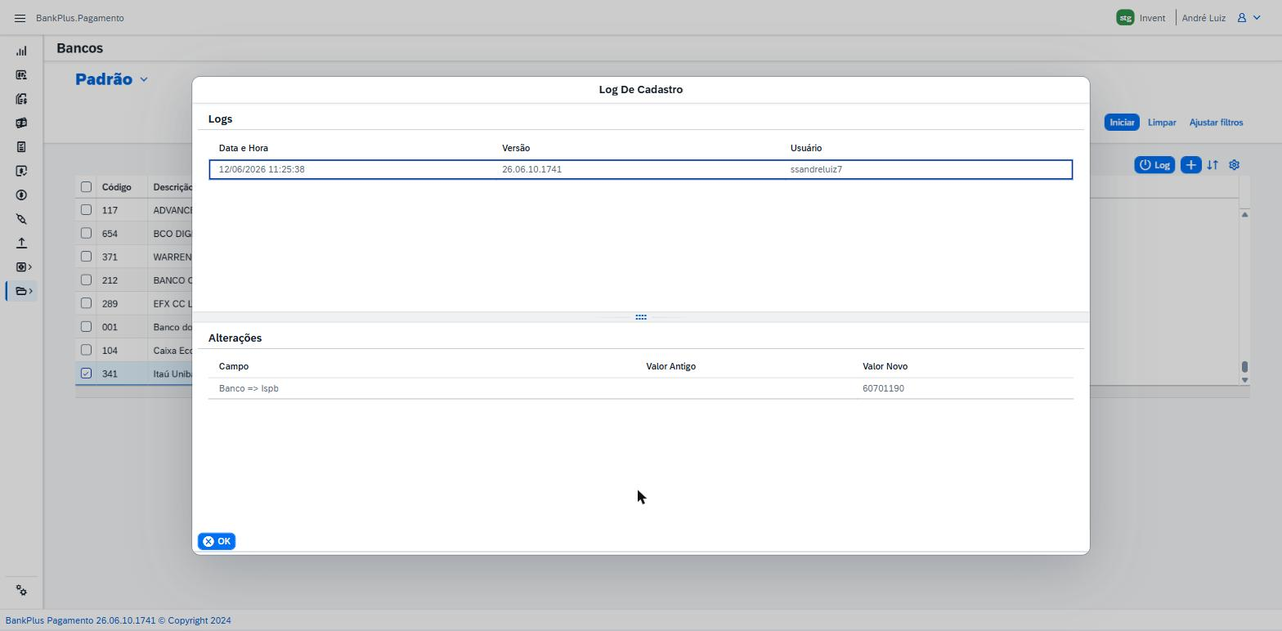Click the table scrollbar up arrow
The width and height of the screenshot is (1282, 631).
(x=1244, y=214)
